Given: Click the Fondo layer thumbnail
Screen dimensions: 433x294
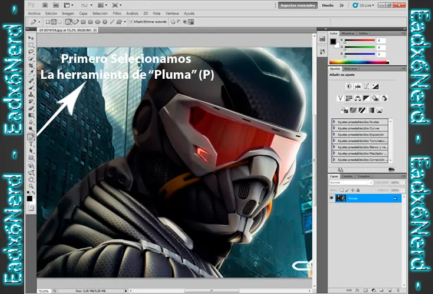Looking at the screenshot, I should 341,198.
